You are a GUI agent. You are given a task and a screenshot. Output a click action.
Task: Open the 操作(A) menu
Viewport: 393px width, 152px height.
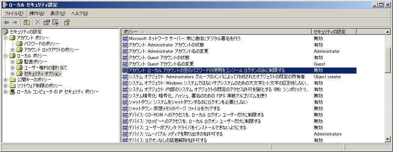tap(37, 13)
